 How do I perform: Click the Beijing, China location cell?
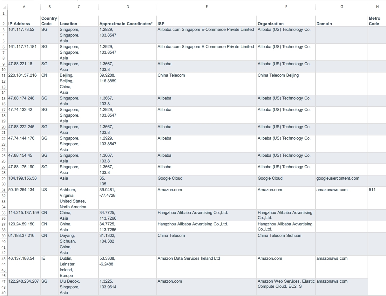[79, 84]
